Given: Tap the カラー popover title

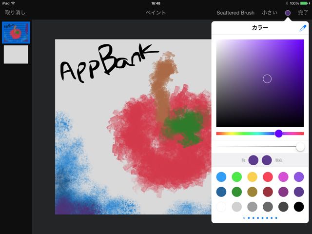Looking at the screenshot, I should [260, 27].
